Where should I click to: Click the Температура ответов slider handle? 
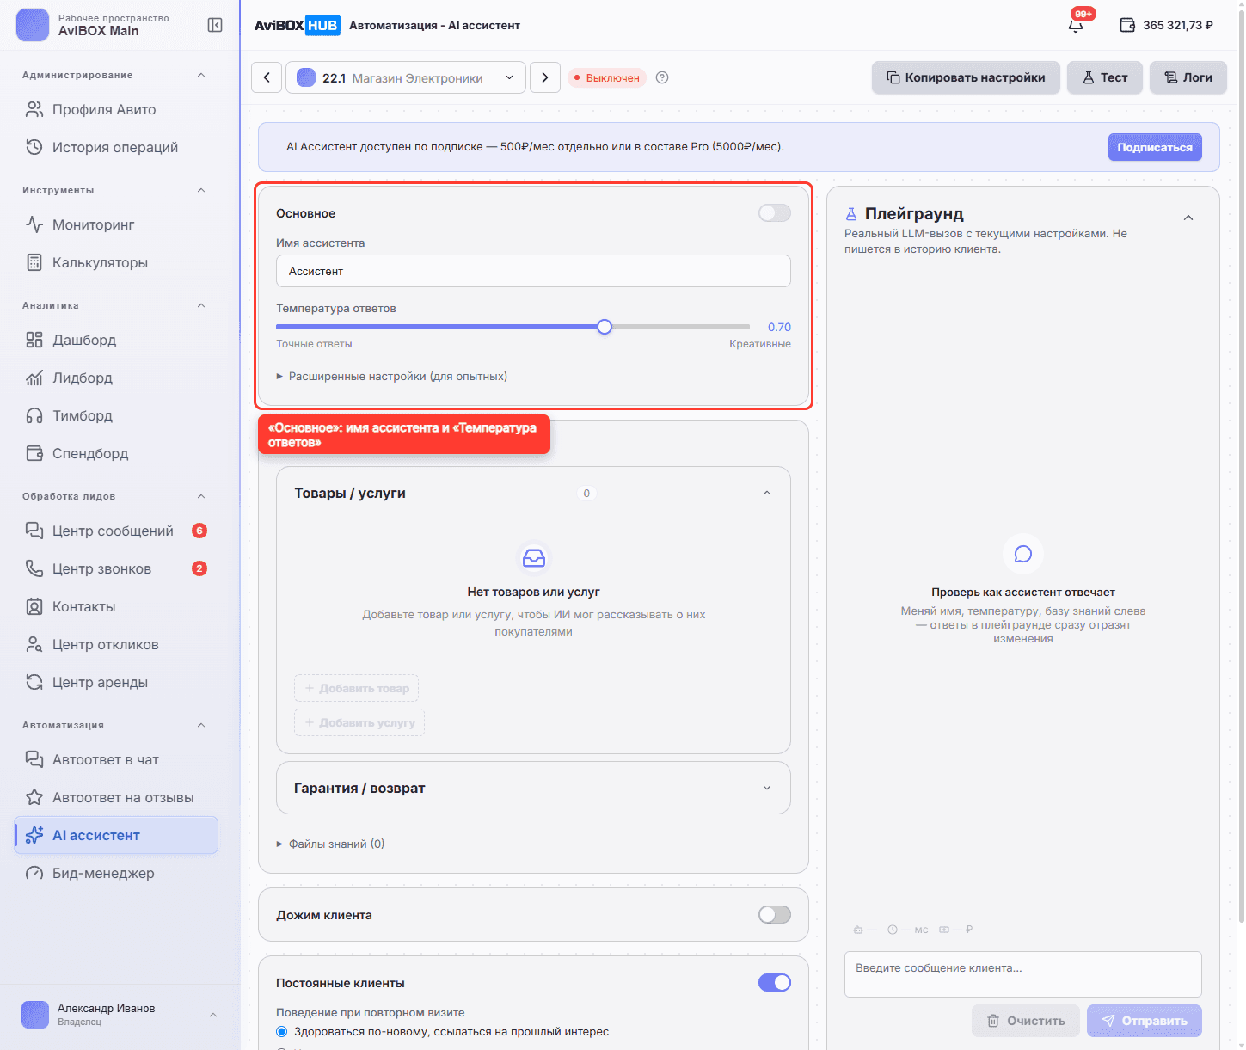point(605,327)
